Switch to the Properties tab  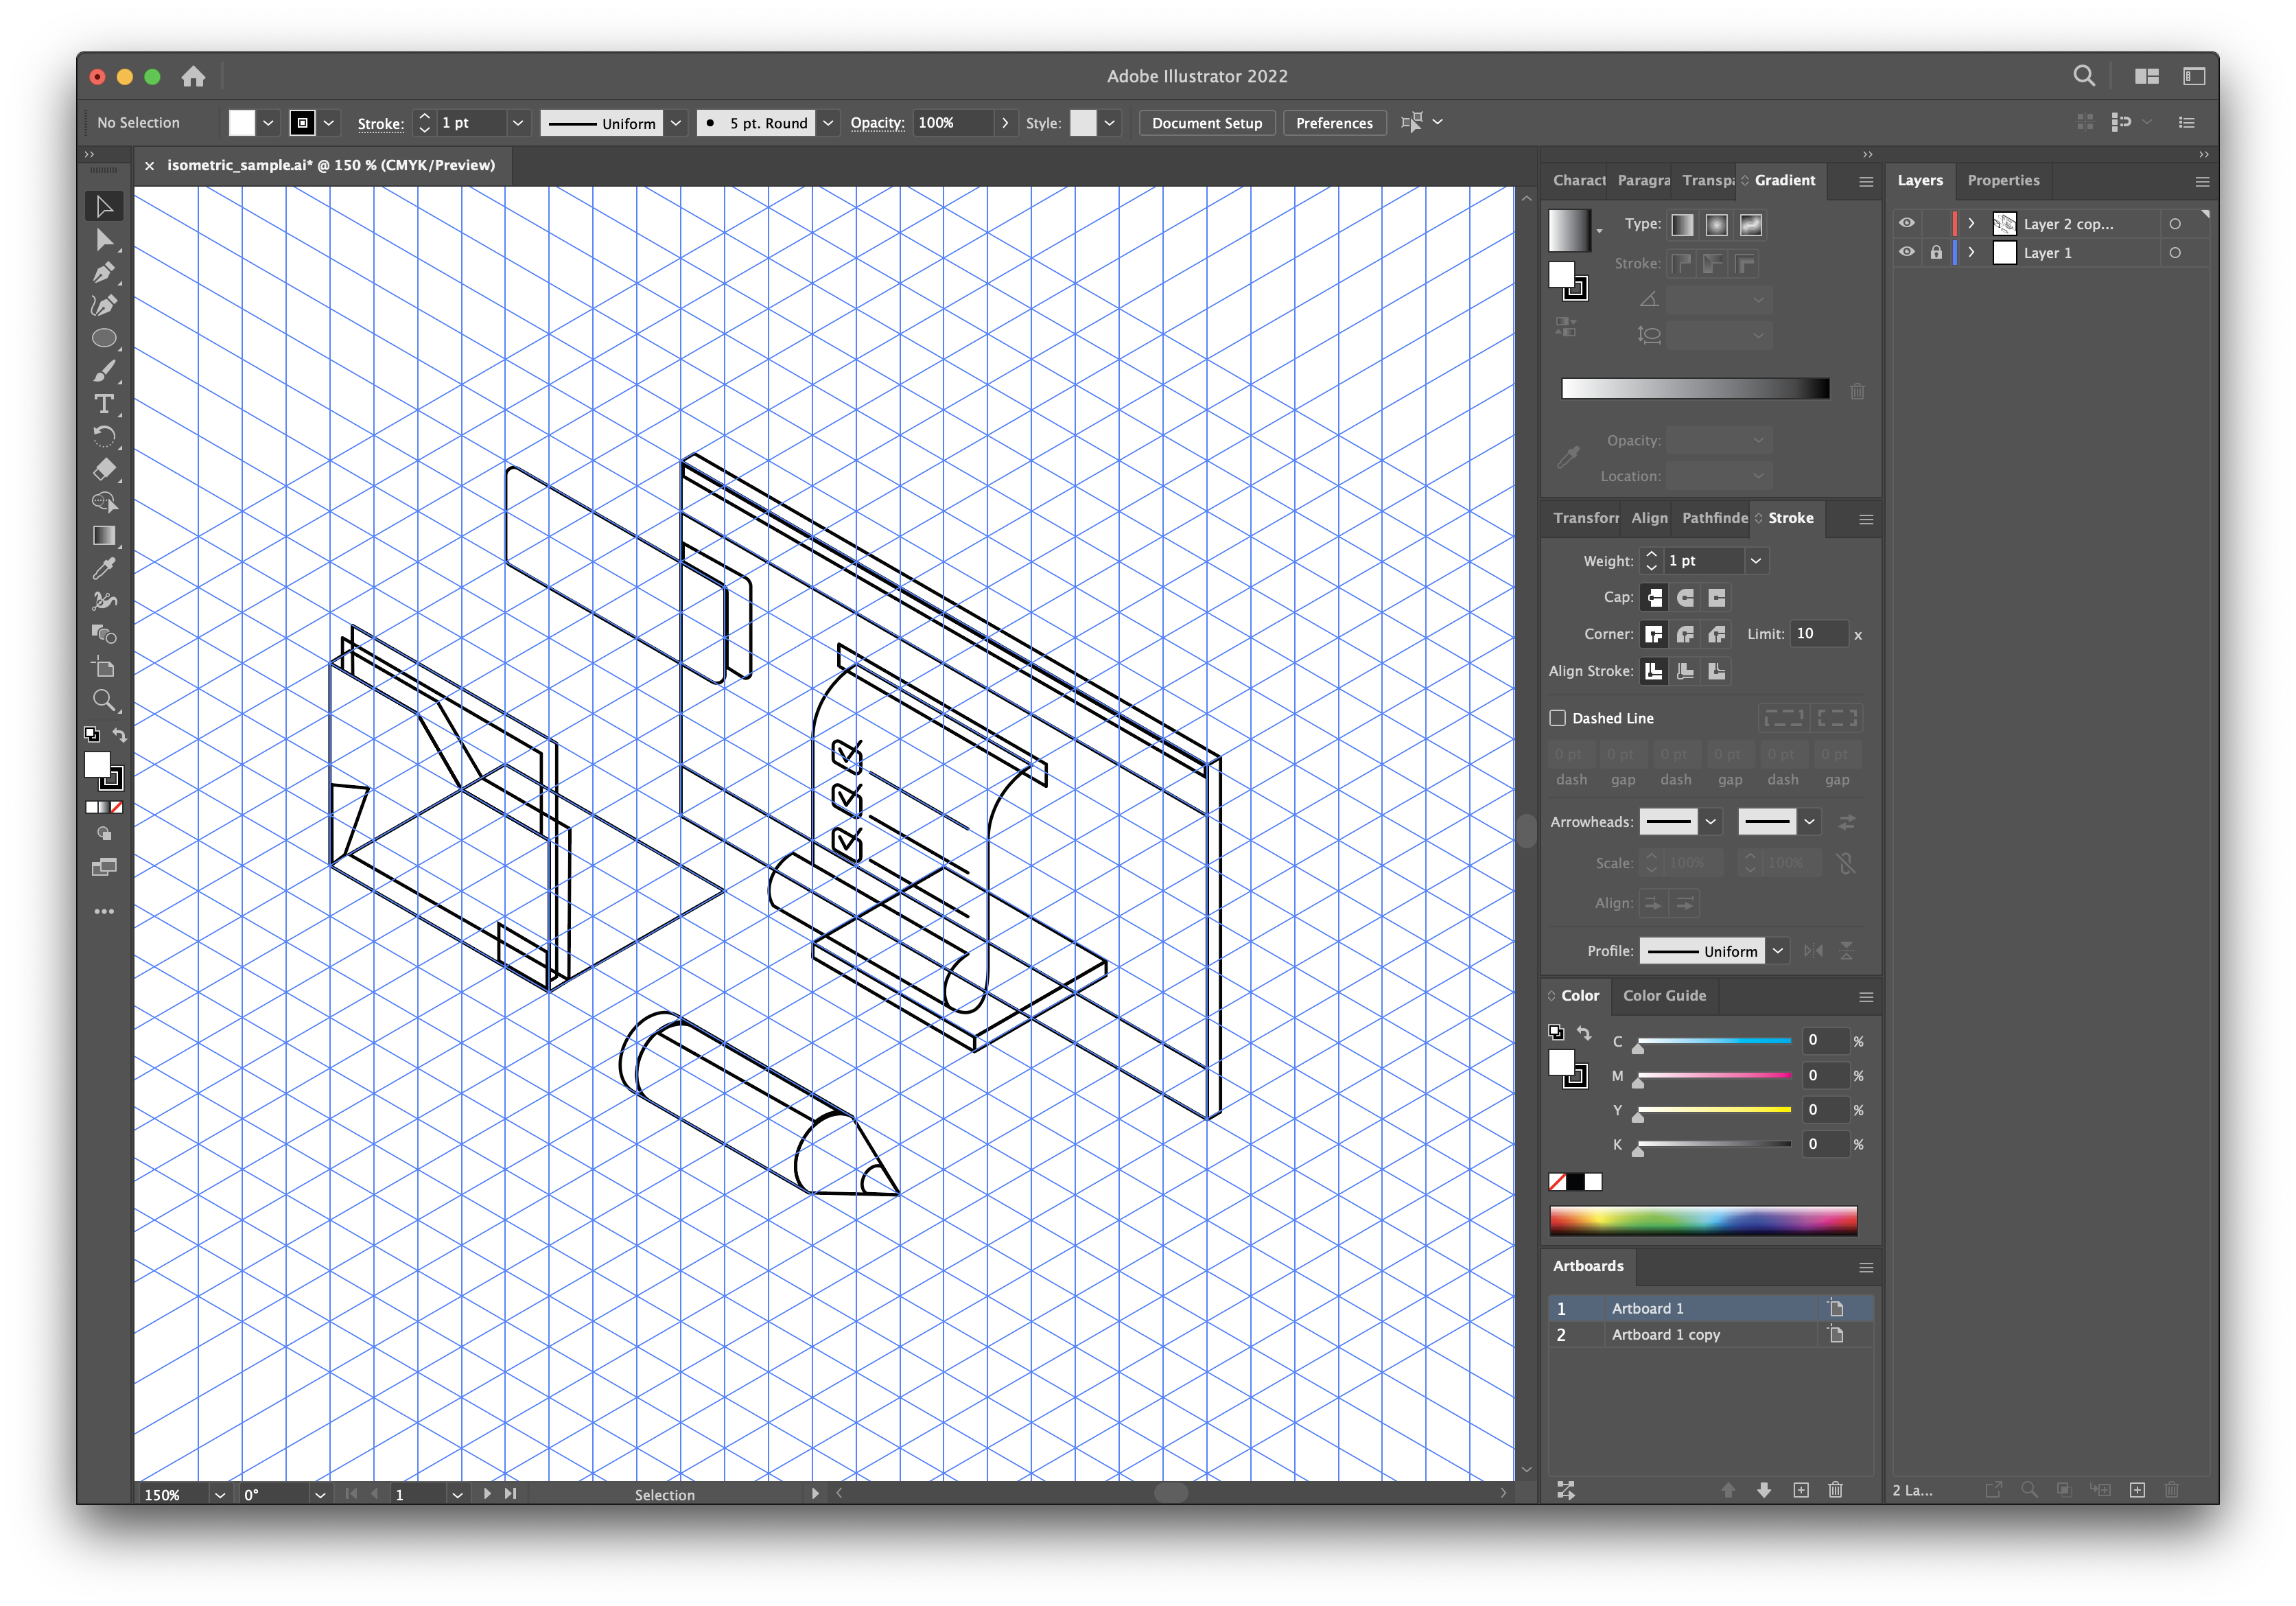pos(2003,180)
